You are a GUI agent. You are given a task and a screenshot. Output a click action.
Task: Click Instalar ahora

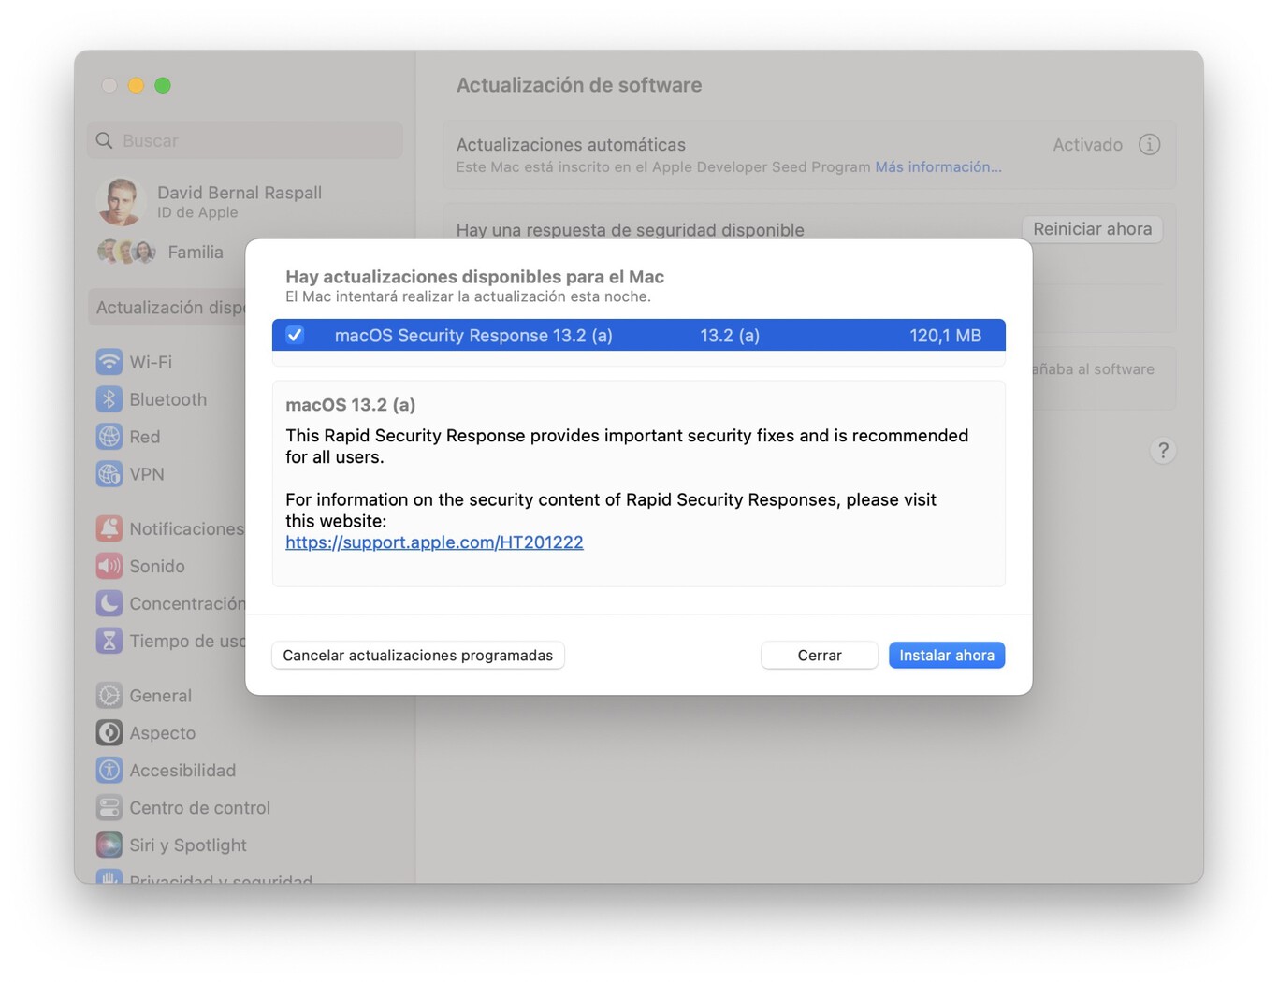click(946, 655)
